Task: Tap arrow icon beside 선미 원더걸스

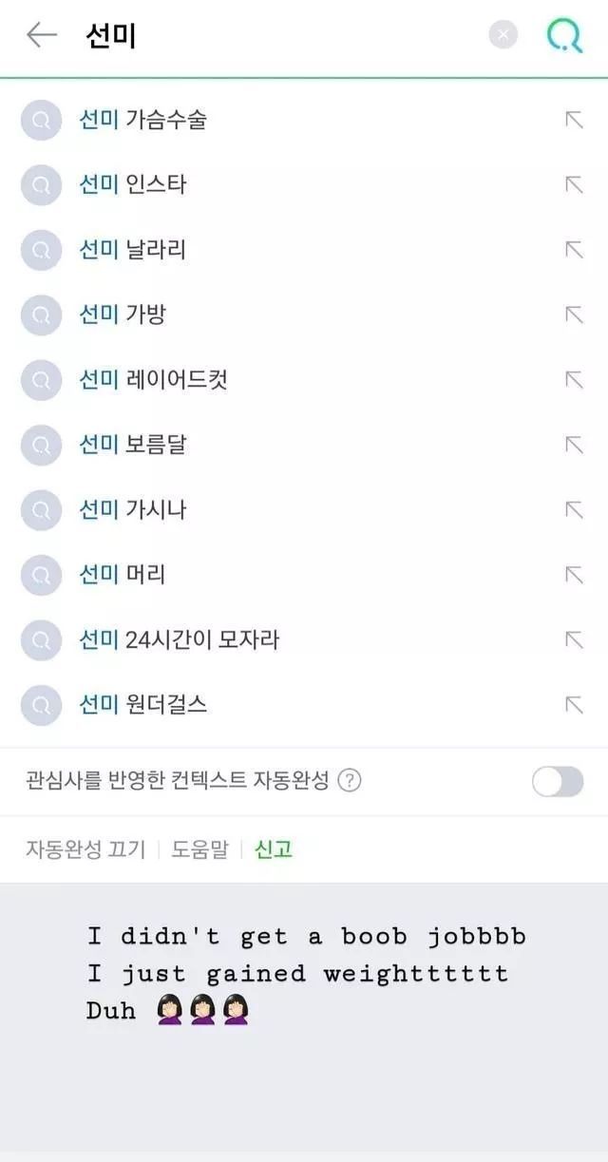Action: [574, 704]
